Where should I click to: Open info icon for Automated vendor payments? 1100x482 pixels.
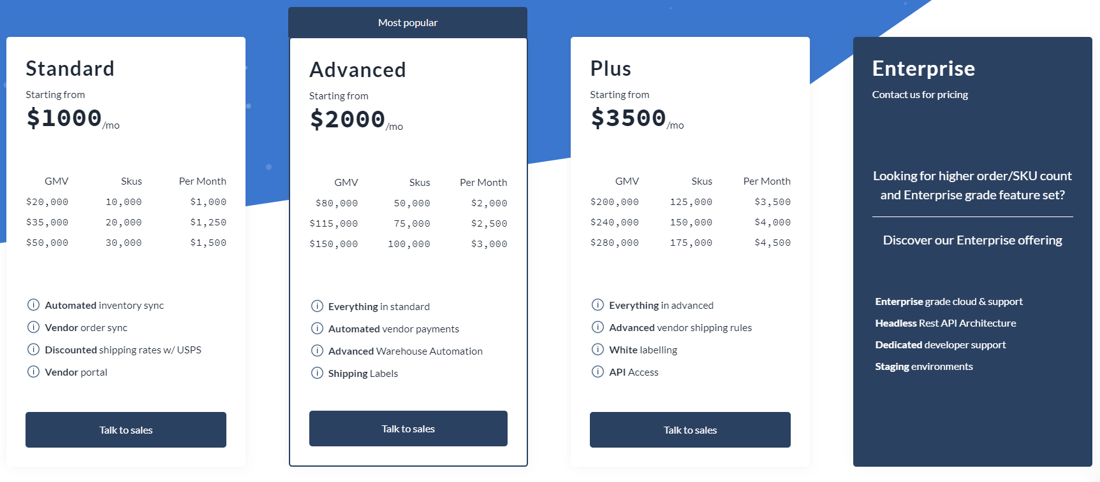tap(317, 329)
